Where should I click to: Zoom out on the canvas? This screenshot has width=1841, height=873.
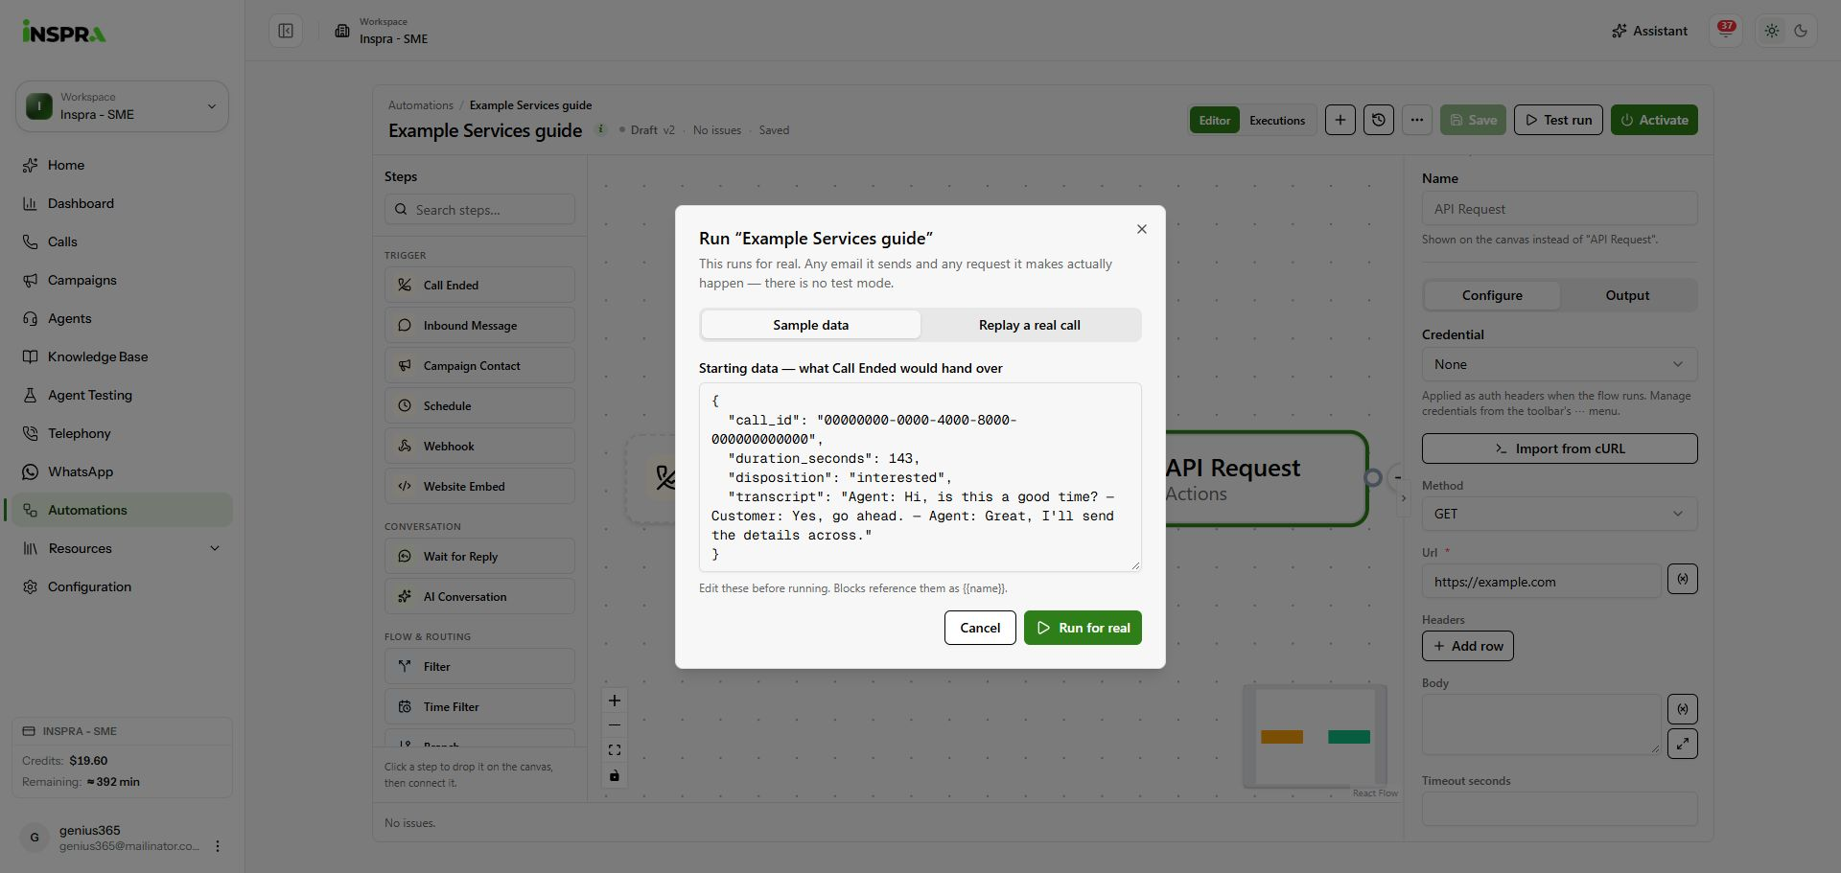point(615,725)
